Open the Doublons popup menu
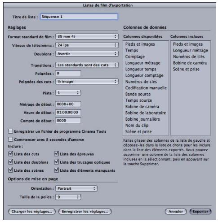The width and height of the screenshot is (218, 222). (87, 54)
